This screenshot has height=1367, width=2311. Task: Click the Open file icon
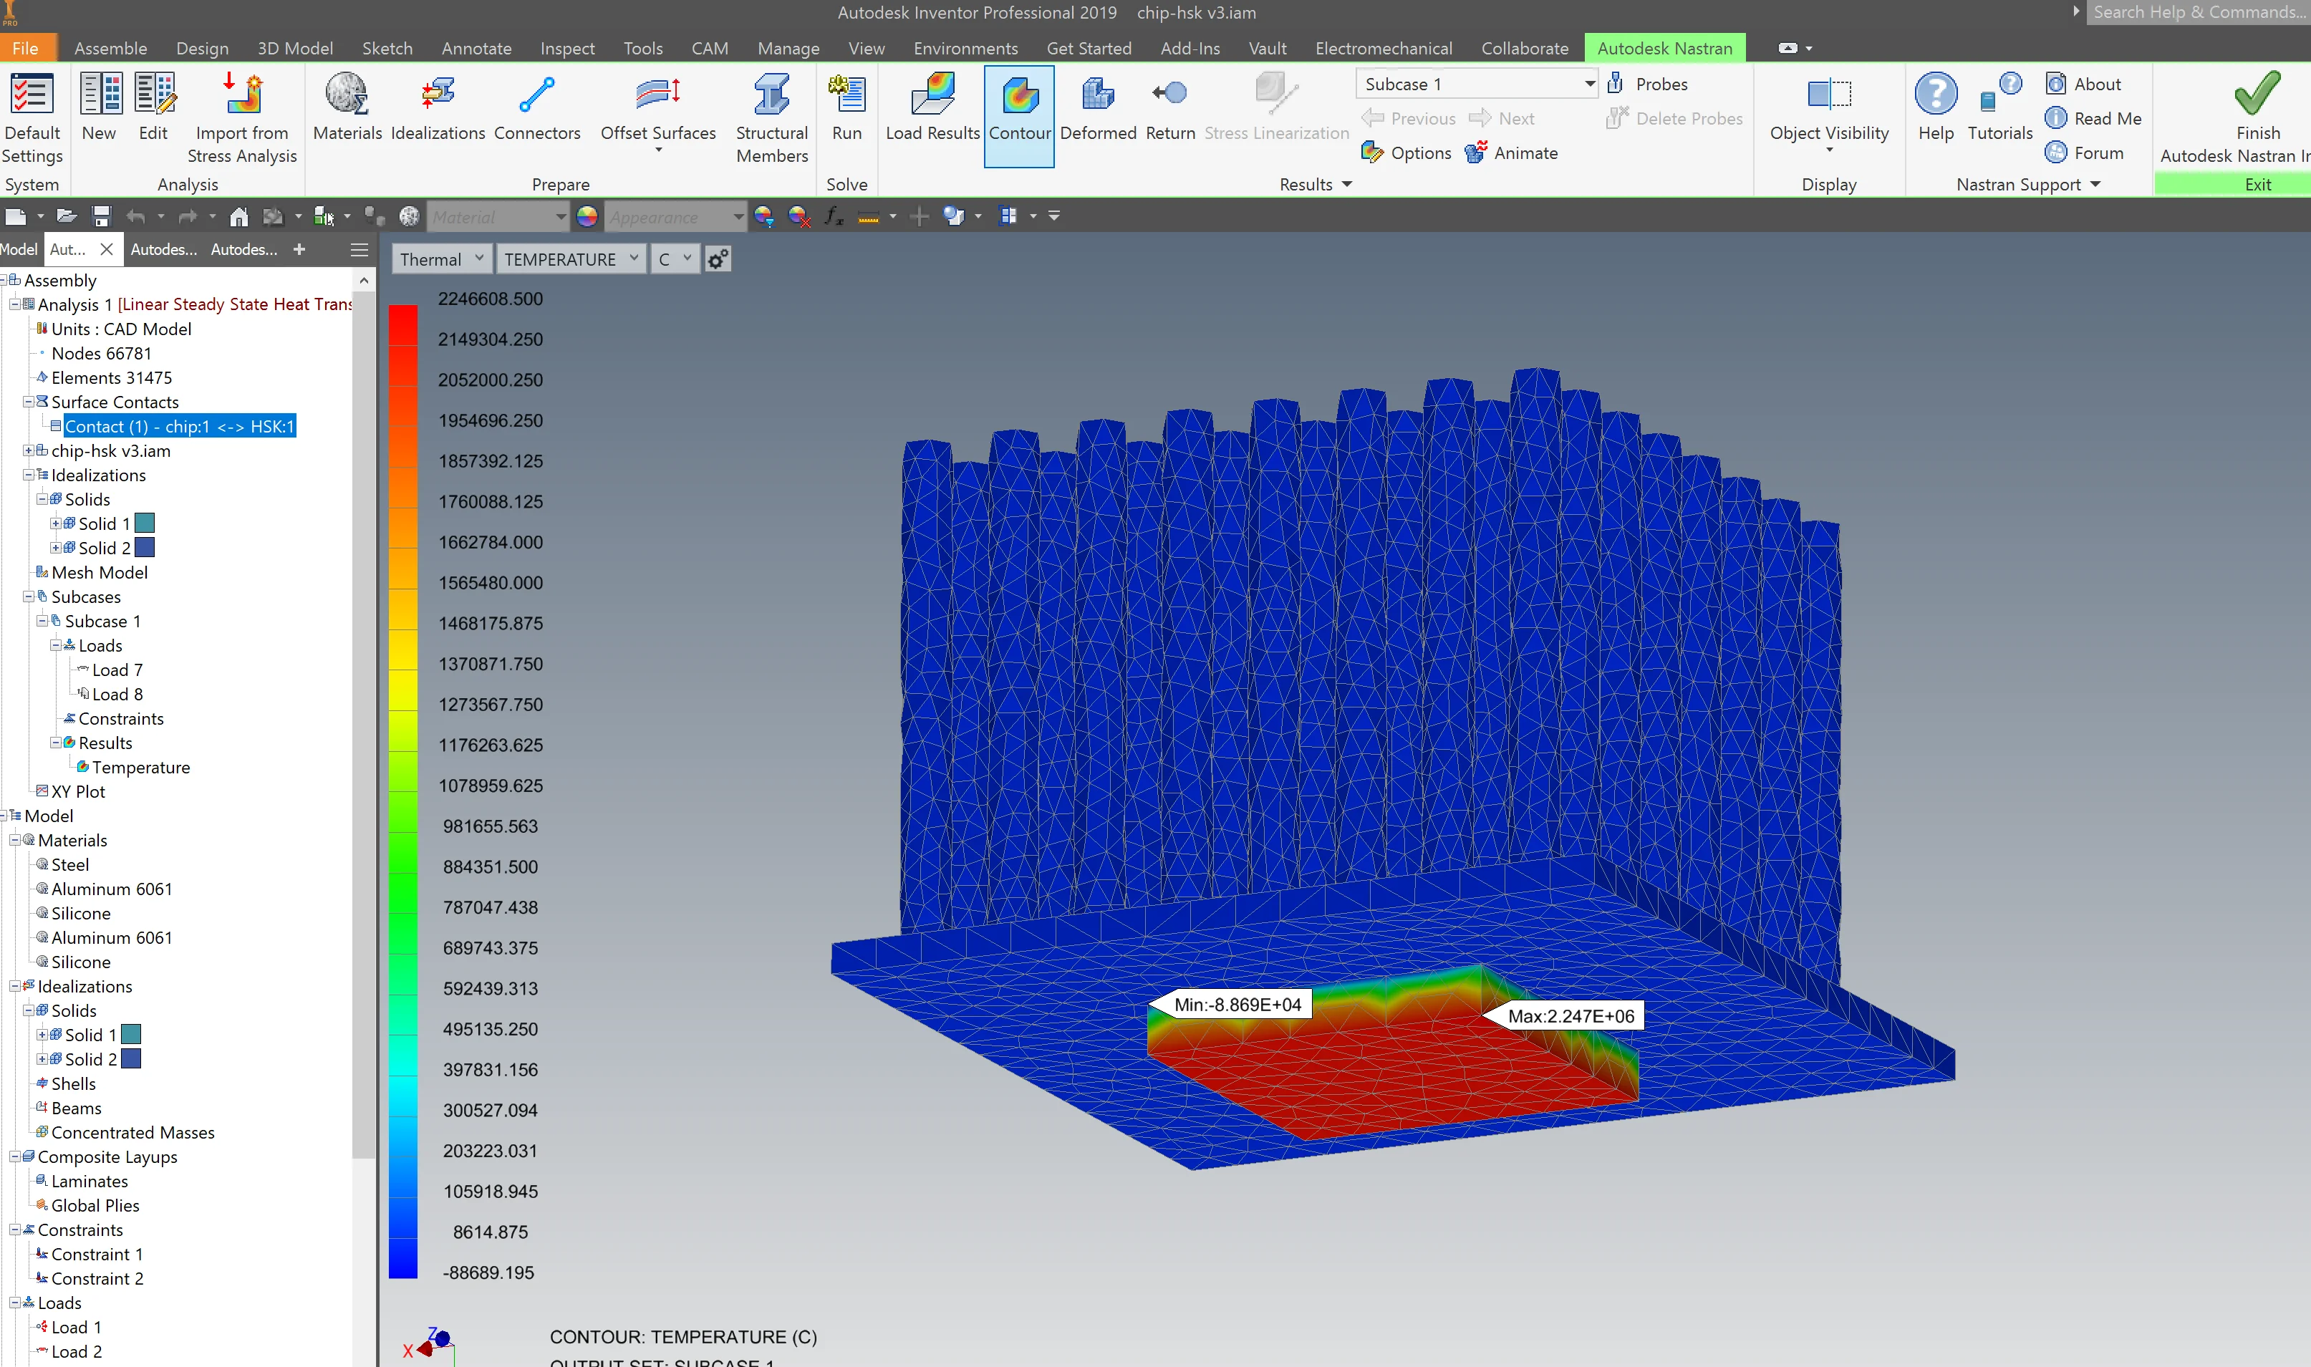click(x=67, y=216)
